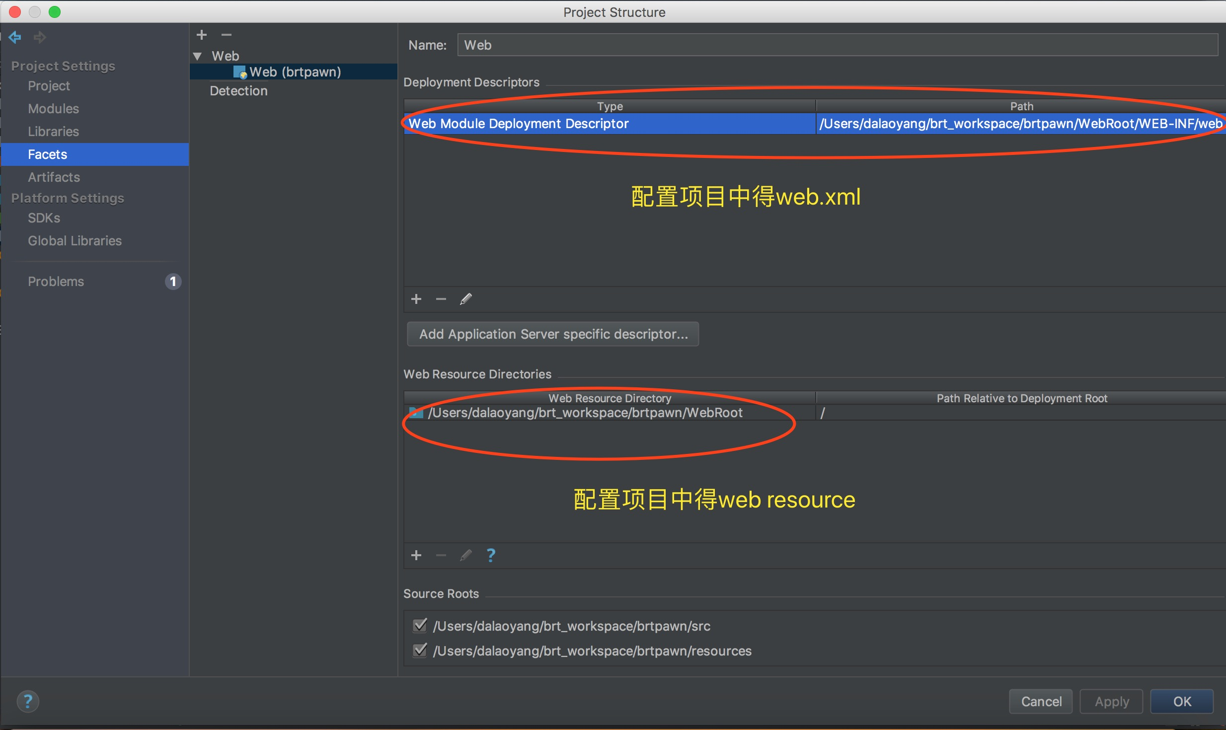Remove the selected deployment descriptor

click(441, 299)
